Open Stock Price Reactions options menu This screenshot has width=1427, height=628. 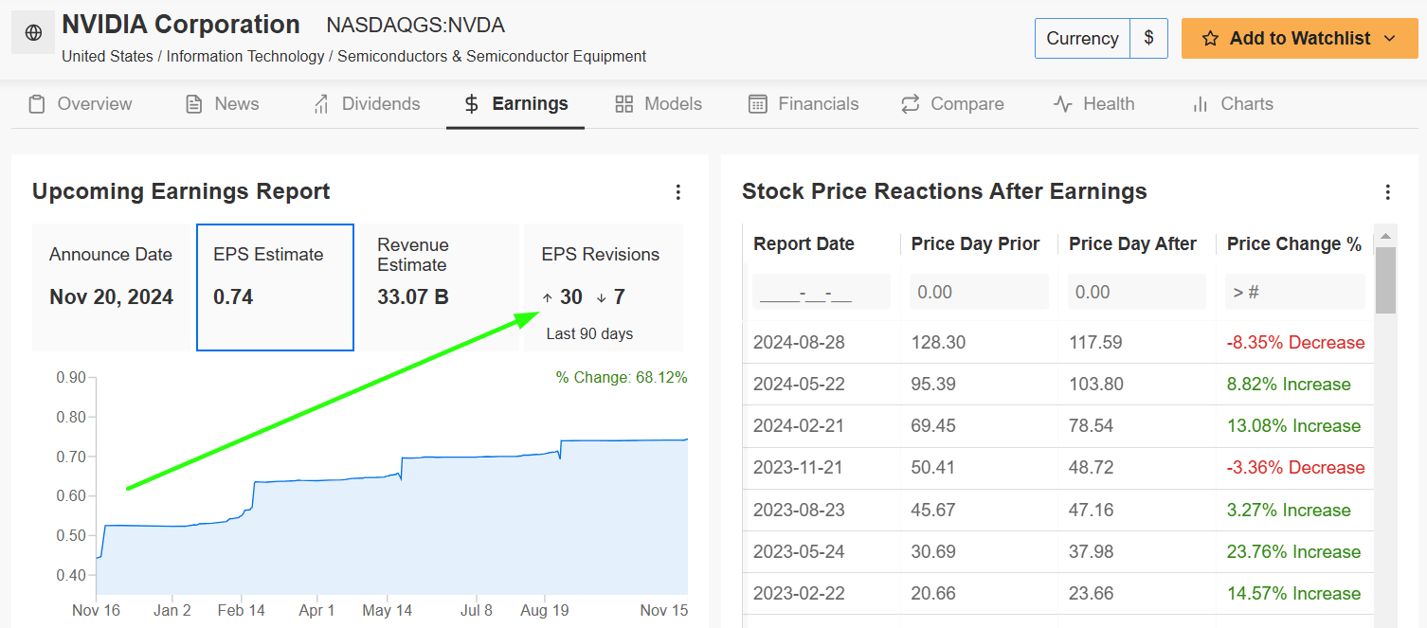tap(1387, 192)
